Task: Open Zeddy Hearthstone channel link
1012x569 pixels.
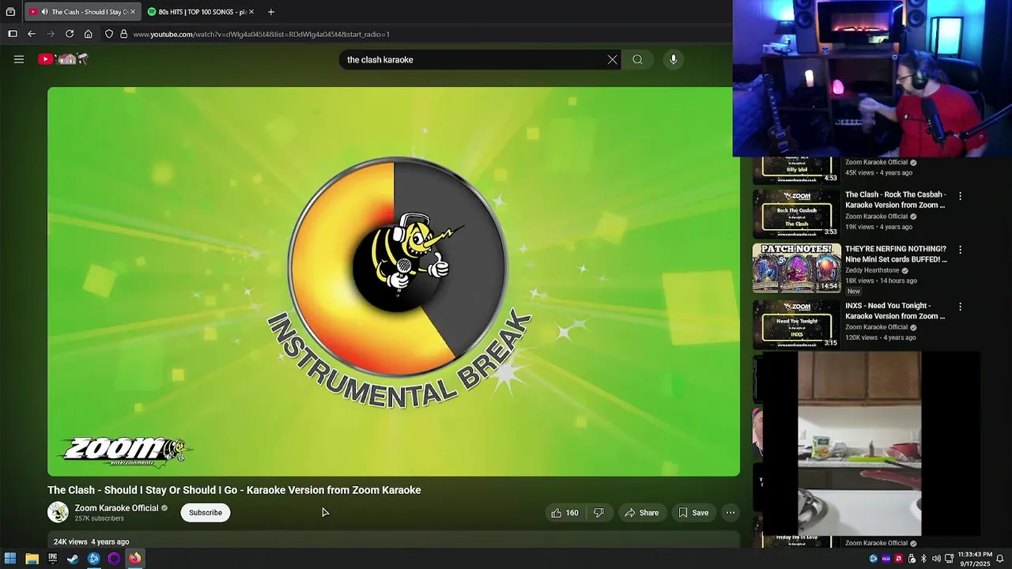Action: click(x=872, y=270)
